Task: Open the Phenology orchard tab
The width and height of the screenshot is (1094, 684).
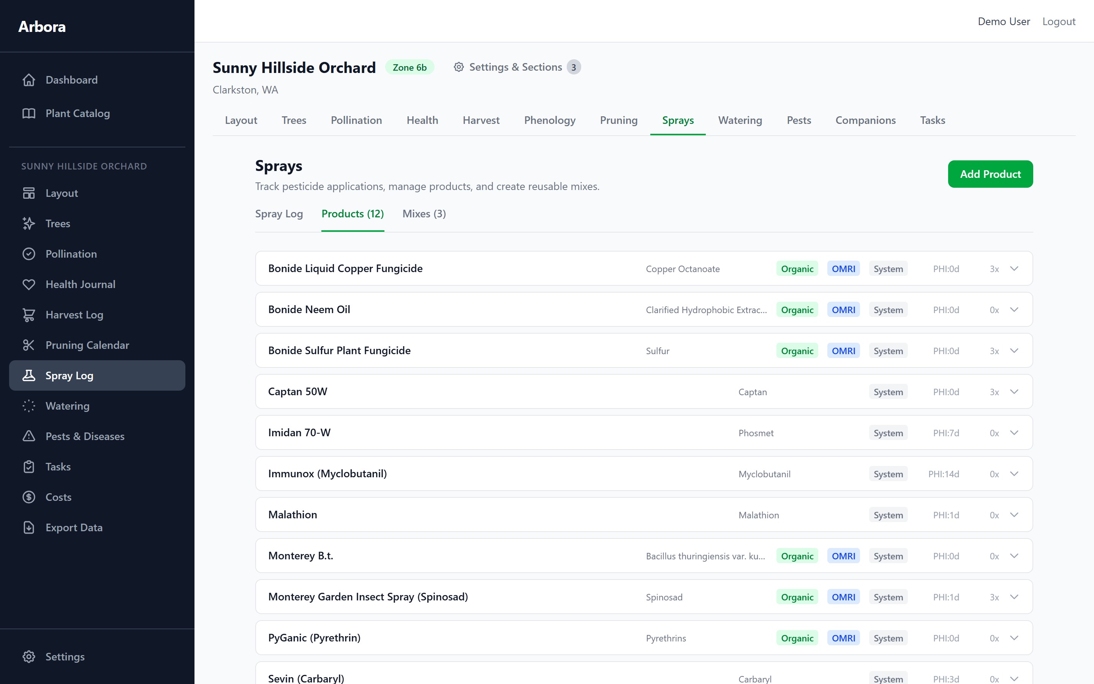Action: coord(549,120)
